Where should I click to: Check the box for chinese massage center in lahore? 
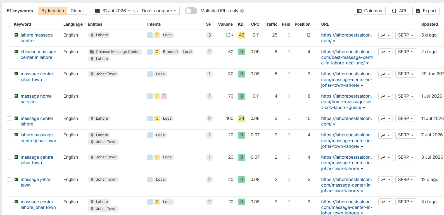[9, 52]
